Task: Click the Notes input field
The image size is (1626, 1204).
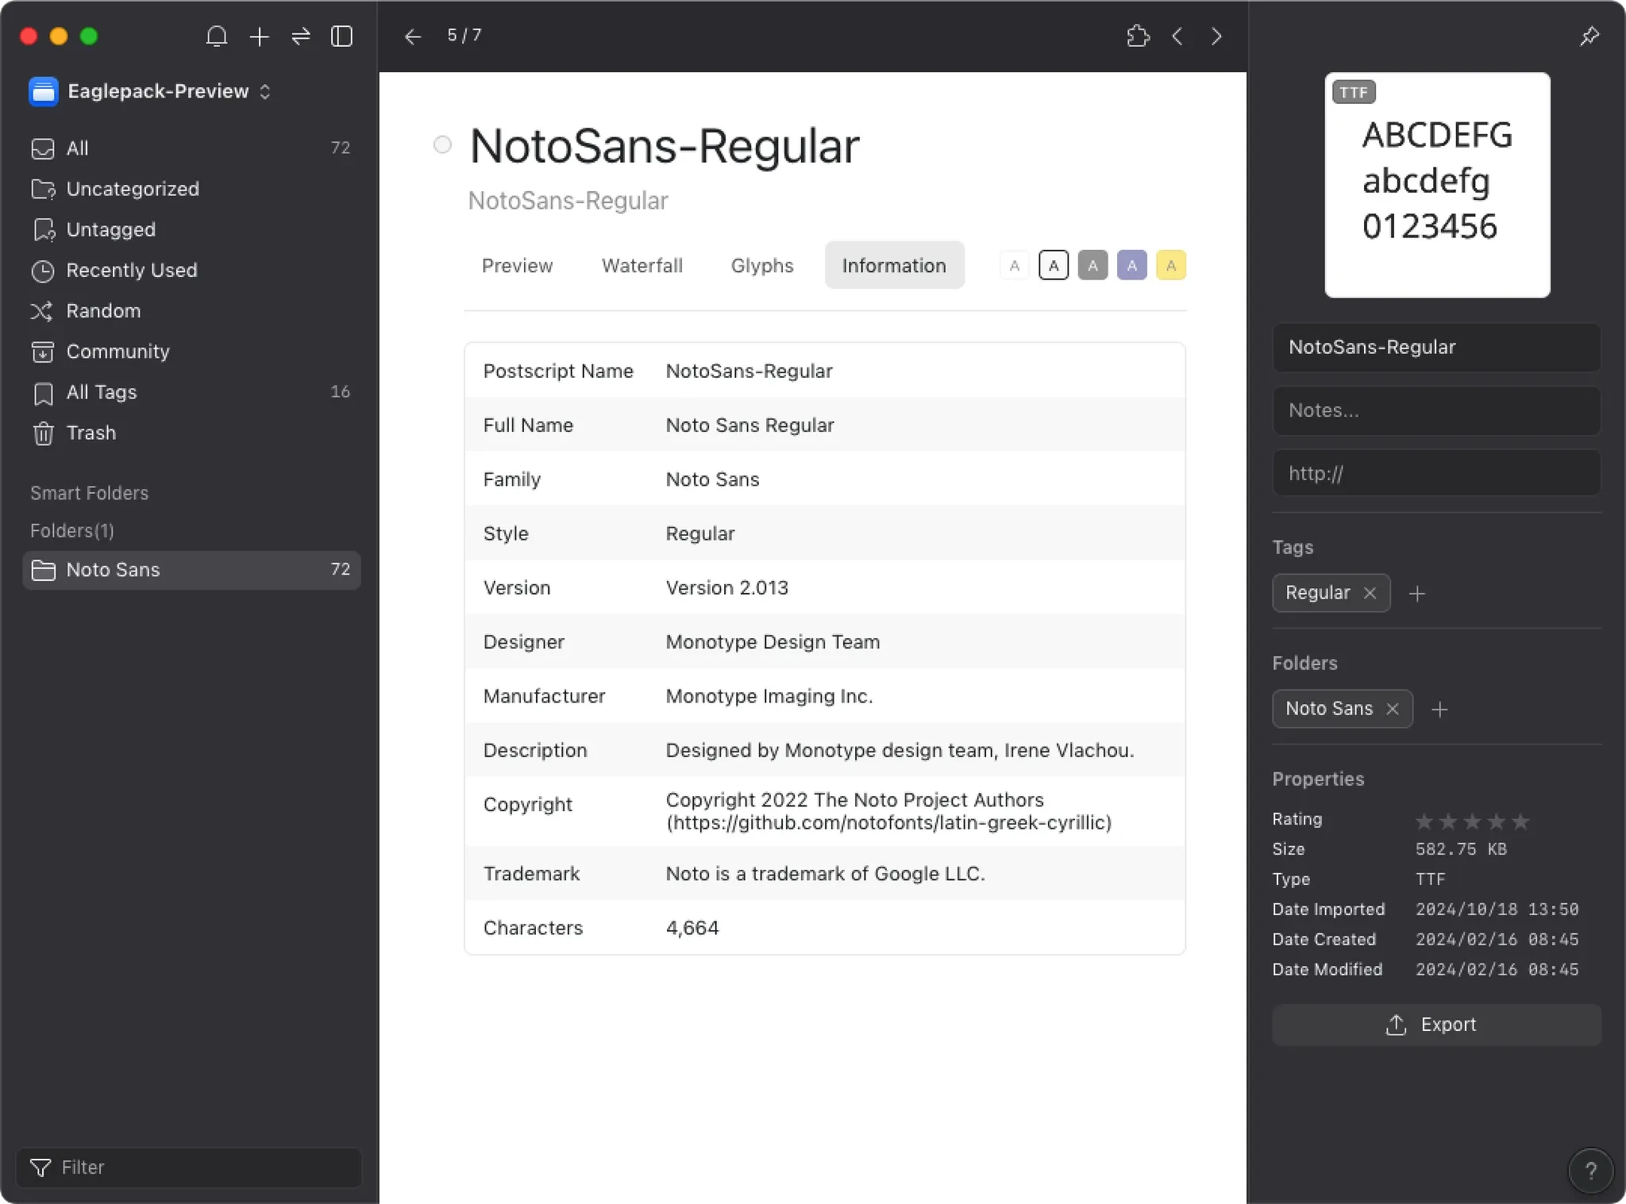Action: tap(1436, 410)
